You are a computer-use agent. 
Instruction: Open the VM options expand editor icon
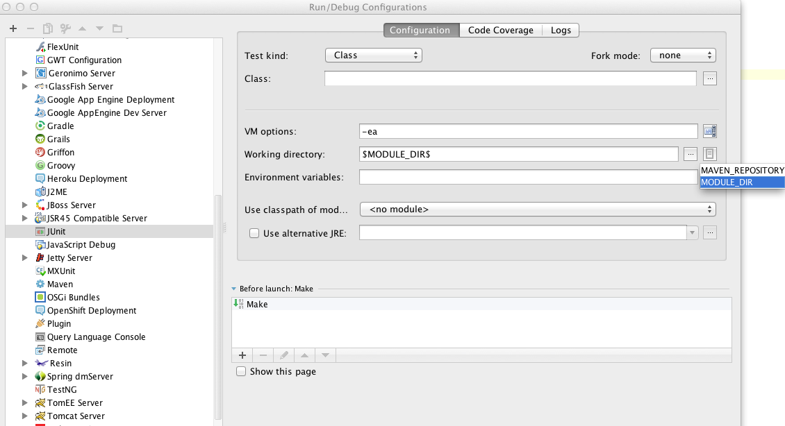[x=709, y=130]
